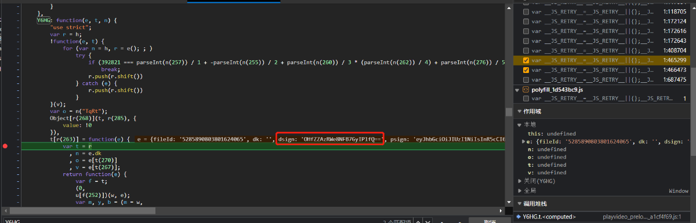Uncheck breakpoint at 1:466473
The height and width of the screenshot is (223, 696).
tap(526, 70)
